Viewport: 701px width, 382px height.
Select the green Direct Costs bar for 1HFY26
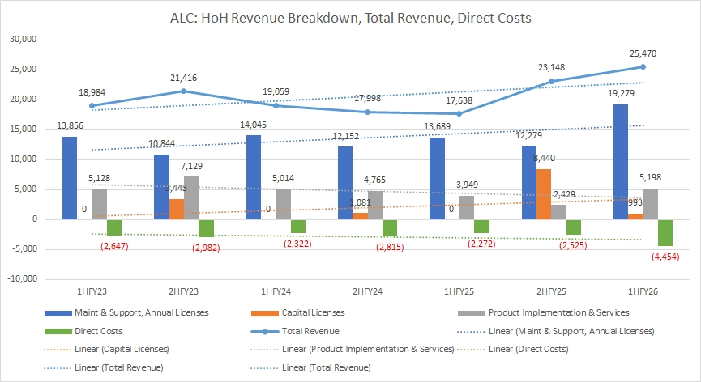[665, 232]
